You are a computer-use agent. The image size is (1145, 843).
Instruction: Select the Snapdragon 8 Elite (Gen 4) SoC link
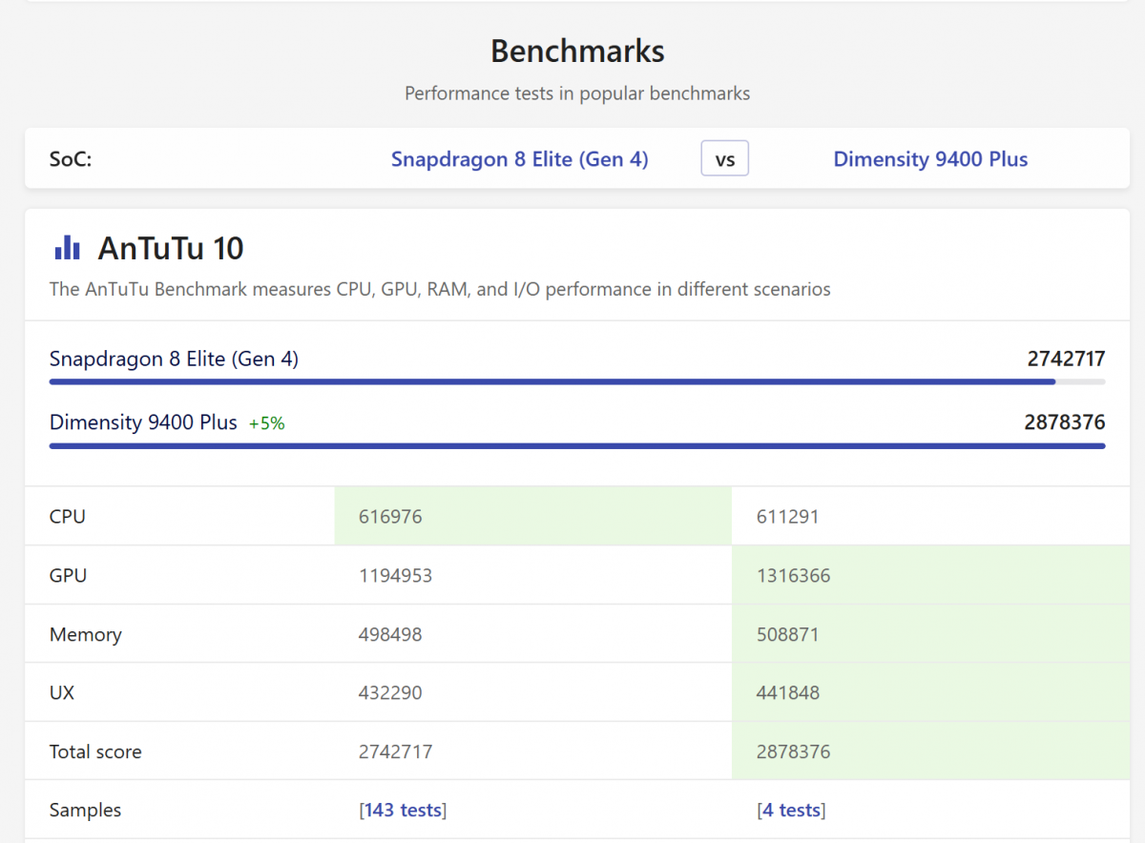pos(519,159)
